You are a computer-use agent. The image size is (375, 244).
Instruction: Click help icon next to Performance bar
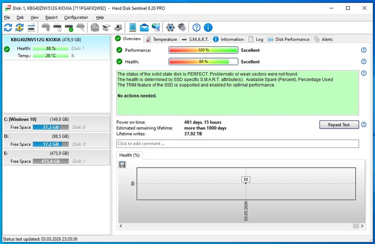364,50
